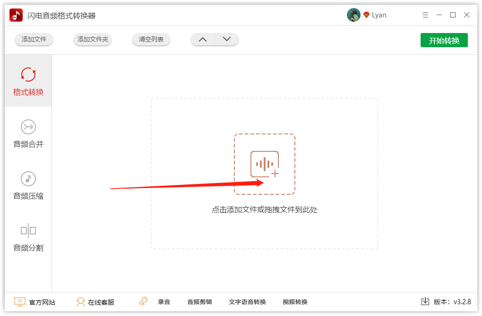This screenshot has height=316, width=482.
Task: Open 音频剪辑 from the bottom menu
Action: coord(199,301)
